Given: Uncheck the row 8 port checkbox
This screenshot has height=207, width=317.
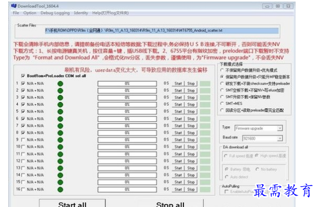Looking at the screenshot, I should [23, 133].
